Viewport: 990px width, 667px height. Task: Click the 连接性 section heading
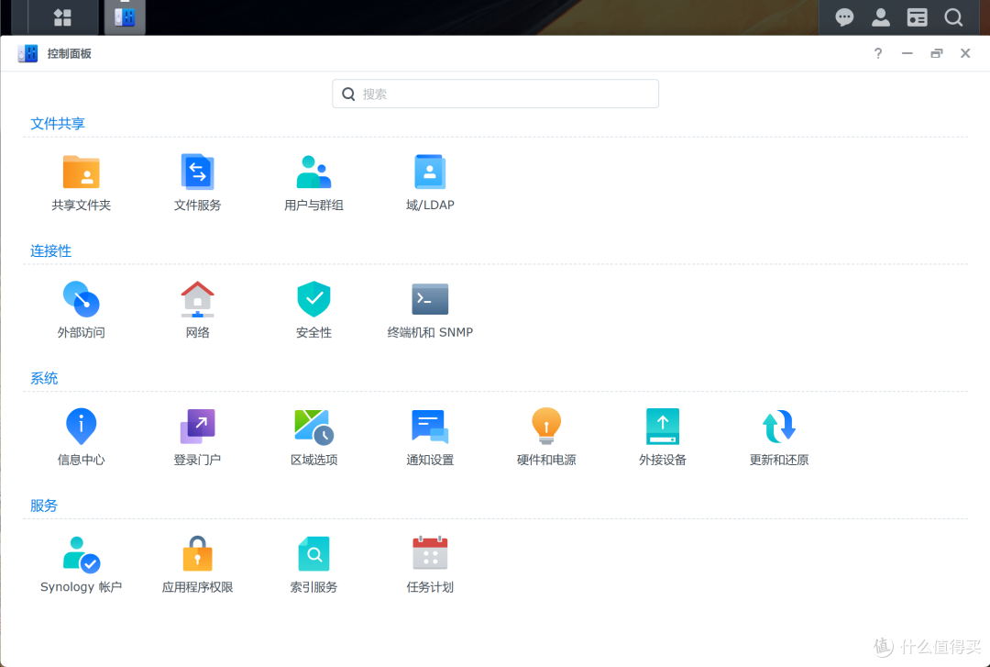coord(50,251)
